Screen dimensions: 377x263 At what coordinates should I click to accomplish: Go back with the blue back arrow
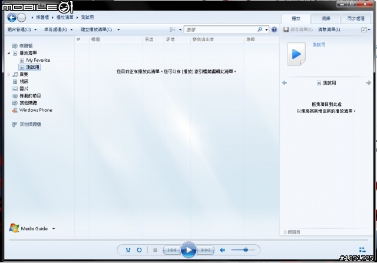(x=12, y=18)
